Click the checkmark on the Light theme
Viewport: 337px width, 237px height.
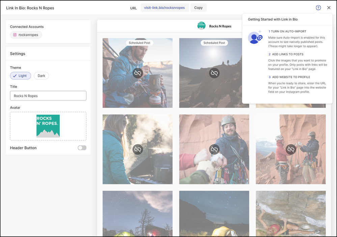click(15, 76)
